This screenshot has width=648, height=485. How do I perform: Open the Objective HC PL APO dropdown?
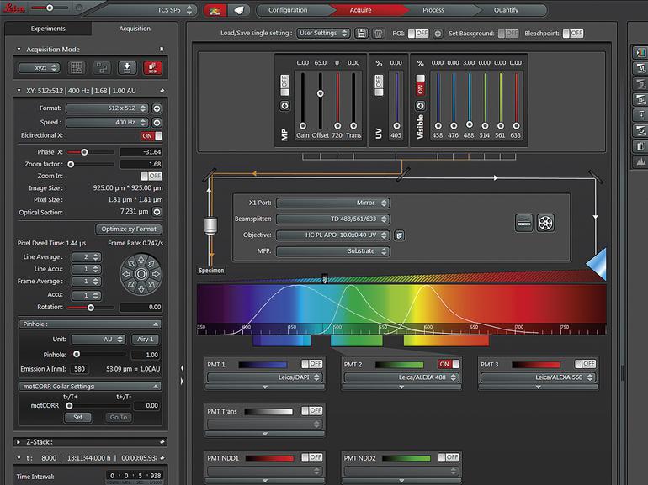333,235
